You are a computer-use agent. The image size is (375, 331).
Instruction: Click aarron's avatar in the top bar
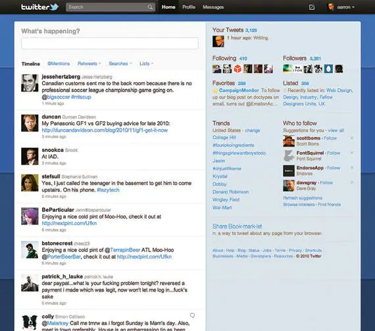[331, 7]
